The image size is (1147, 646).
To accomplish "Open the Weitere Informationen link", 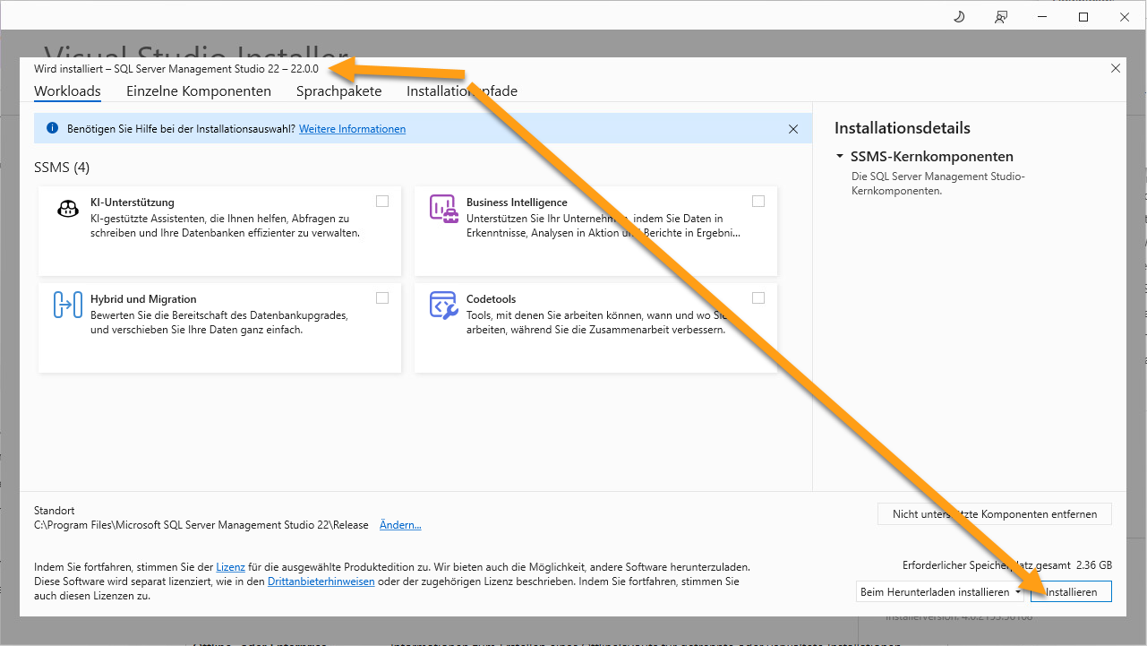I will (x=352, y=129).
